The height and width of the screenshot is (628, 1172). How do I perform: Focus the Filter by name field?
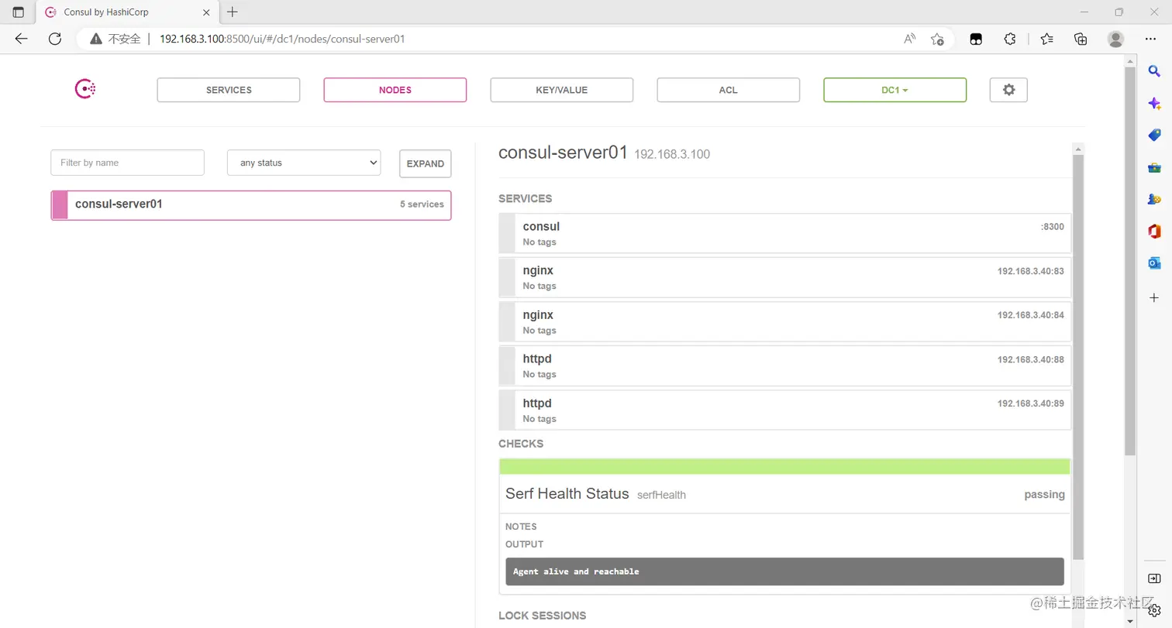(128, 163)
